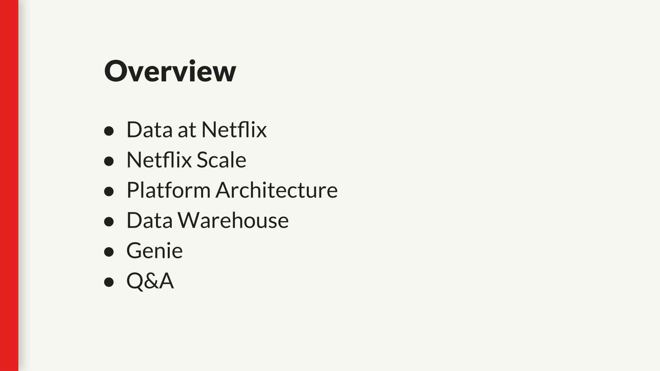Click the bullet dot before 'Netflix Scale'

109,161
